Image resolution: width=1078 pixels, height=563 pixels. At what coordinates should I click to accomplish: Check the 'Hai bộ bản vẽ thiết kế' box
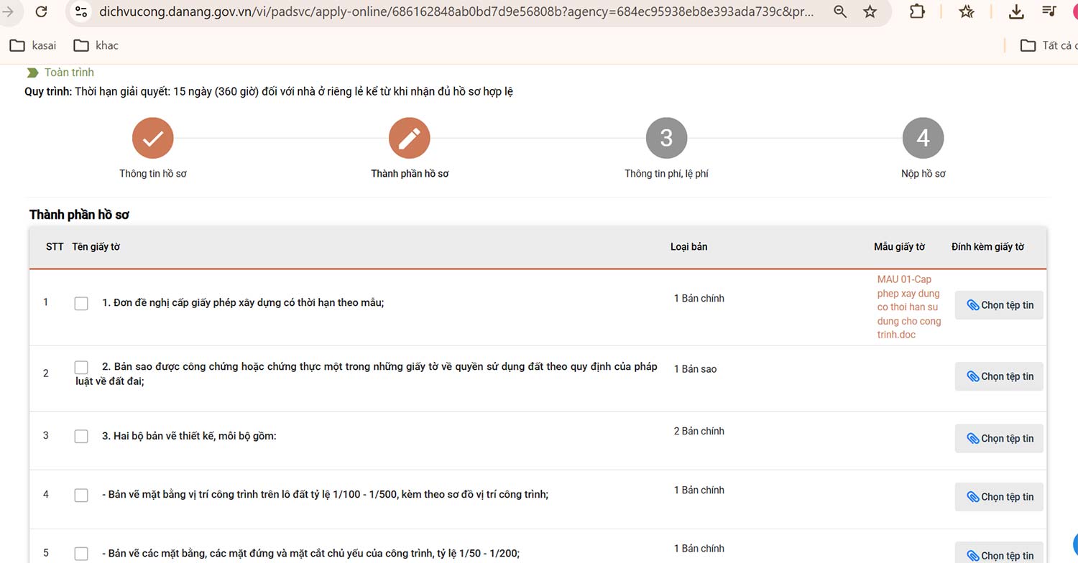tap(81, 437)
